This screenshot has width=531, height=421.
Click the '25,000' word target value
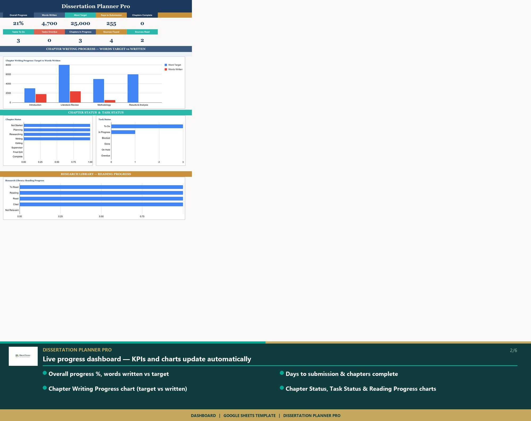[x=80, y=24]
